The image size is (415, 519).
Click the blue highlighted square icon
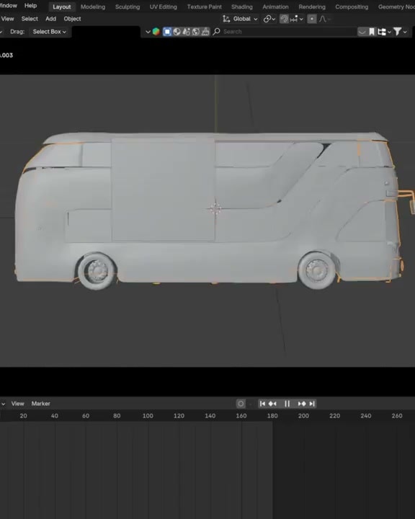[x=167, y=32]
